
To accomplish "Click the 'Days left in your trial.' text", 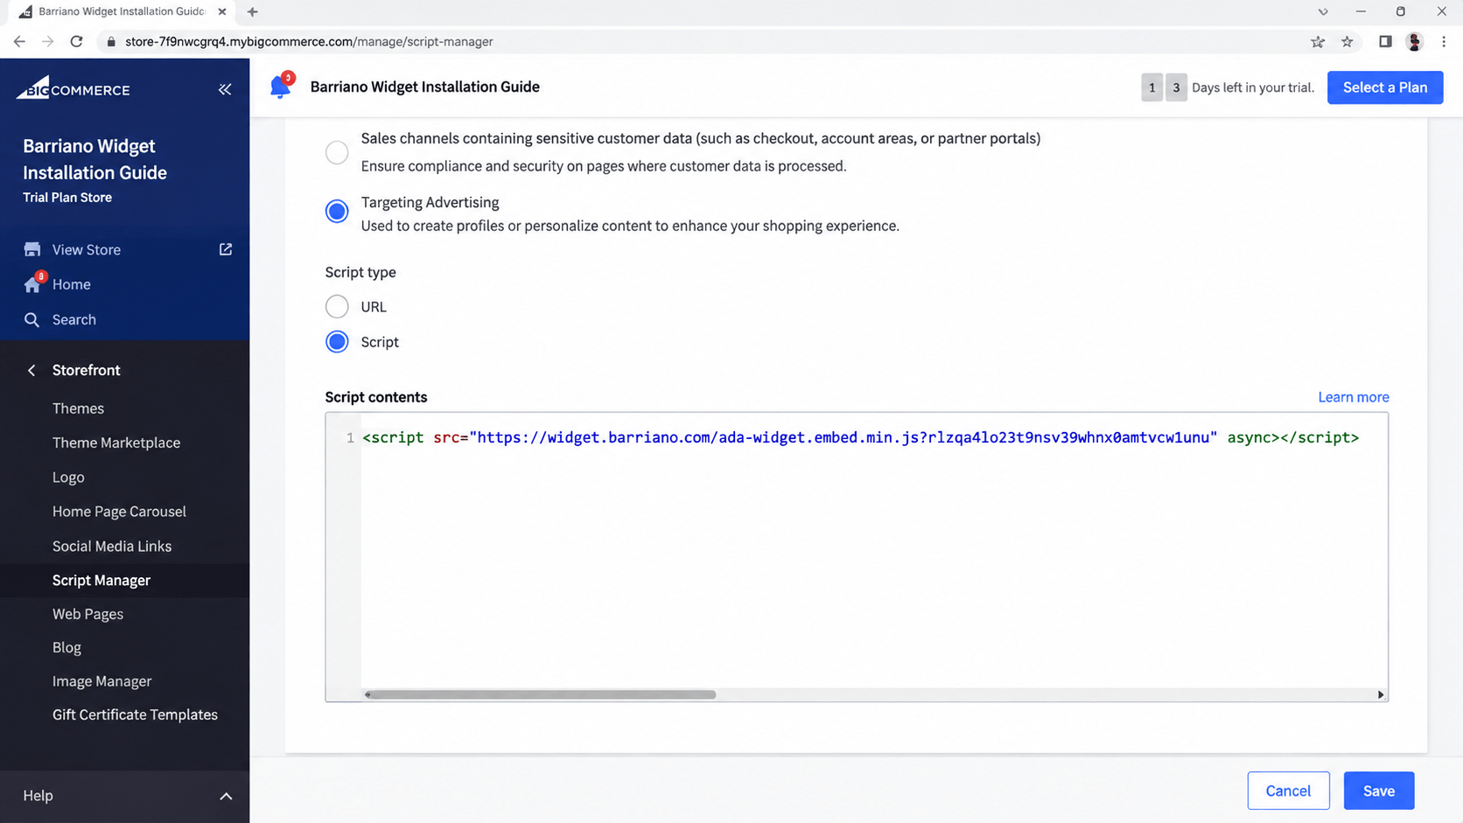I will pyautogui.click(x=1252, y=87).
